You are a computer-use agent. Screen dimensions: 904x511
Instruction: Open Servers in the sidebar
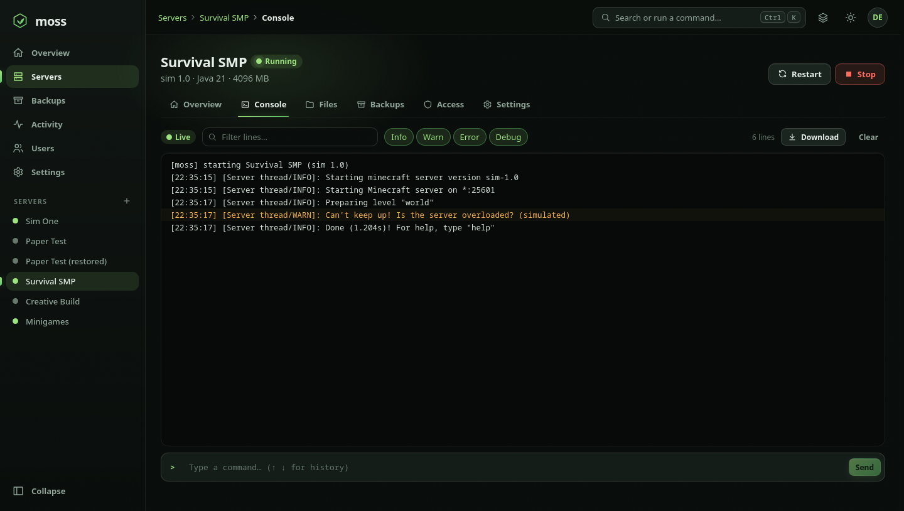[x=72, y=77]
